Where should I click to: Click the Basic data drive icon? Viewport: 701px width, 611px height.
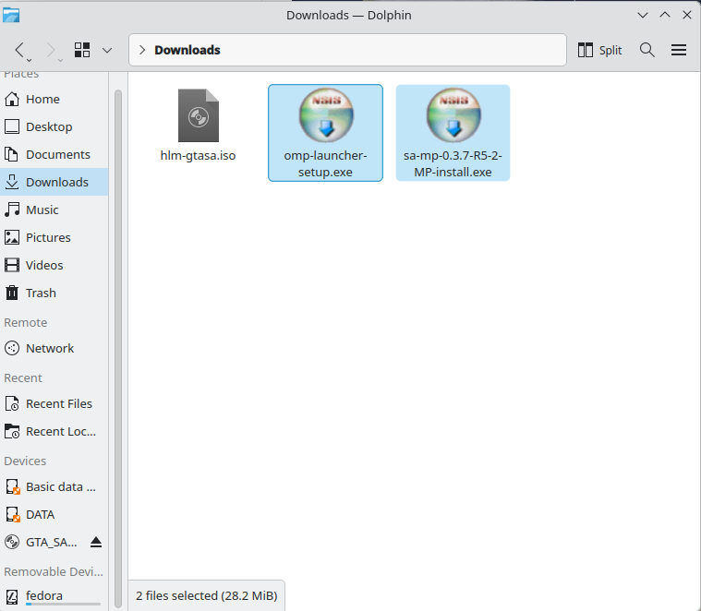12,486
